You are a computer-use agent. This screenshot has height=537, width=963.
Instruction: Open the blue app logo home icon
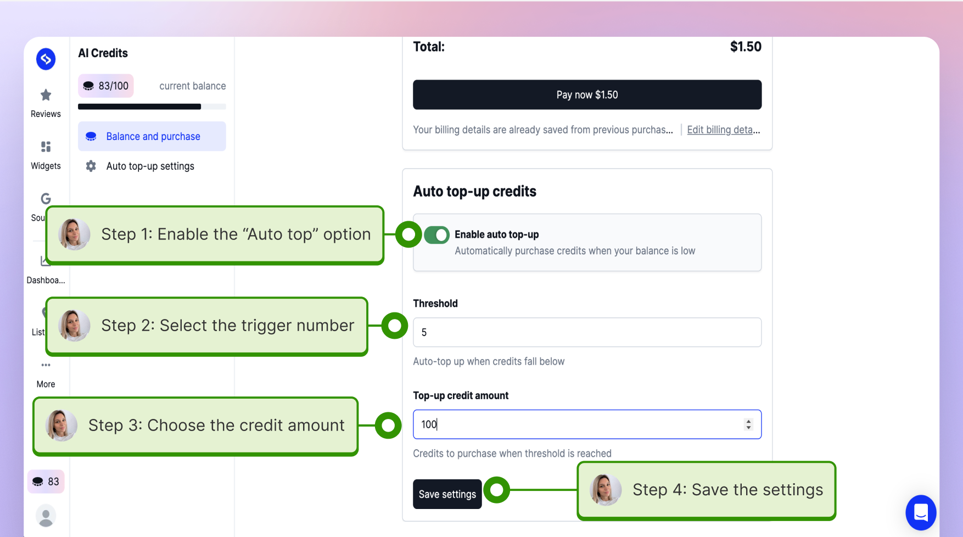[x=46, y=59]
